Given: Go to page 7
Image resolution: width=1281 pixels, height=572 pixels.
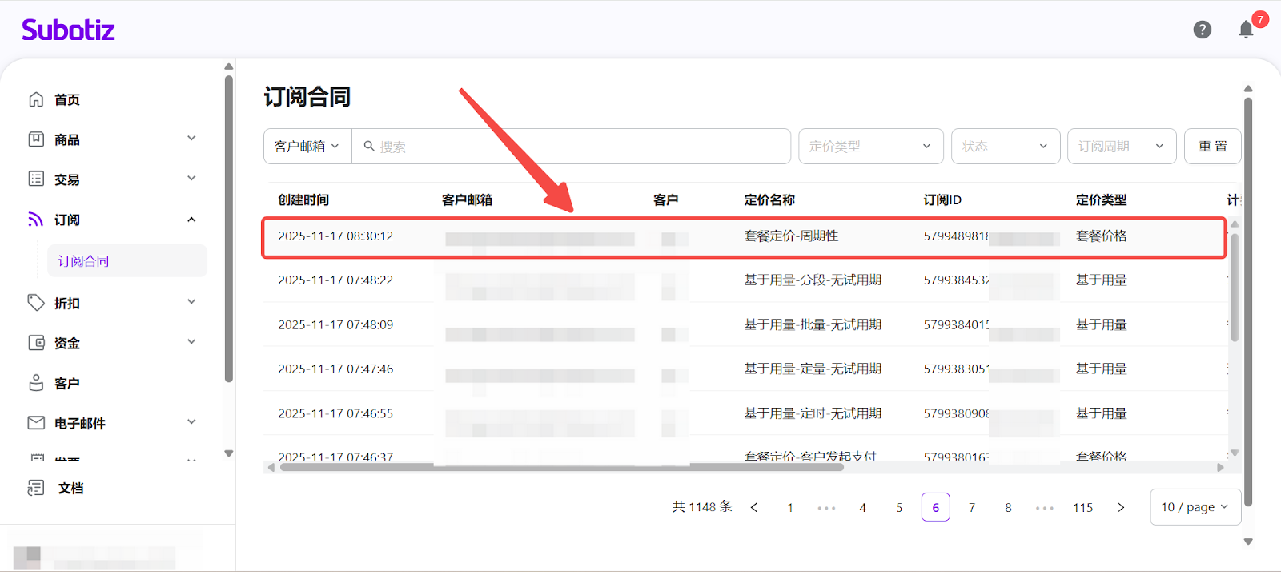Looking at the screenshot, I should pos(972,508).
